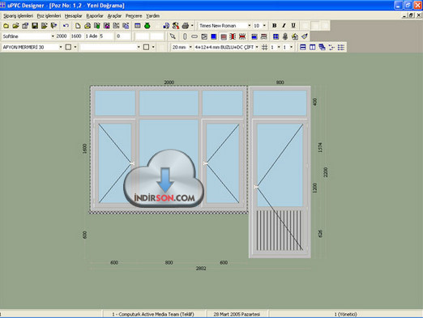This screenshot has width=423, height=318.
Task: Select the door's slatted bottom panel
Action: pos(279,231)
